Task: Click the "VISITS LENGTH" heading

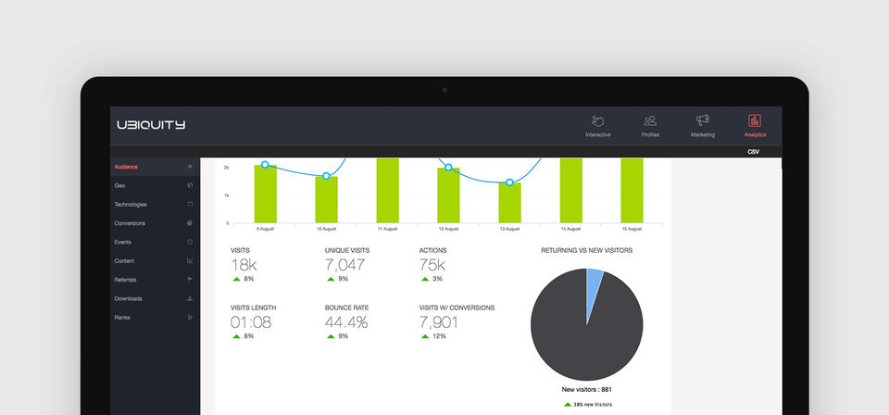Action: 253,308
